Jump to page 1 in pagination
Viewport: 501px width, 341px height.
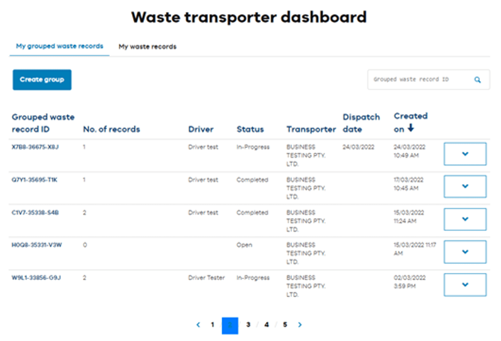pyautogui.click(x=212, y=325)
